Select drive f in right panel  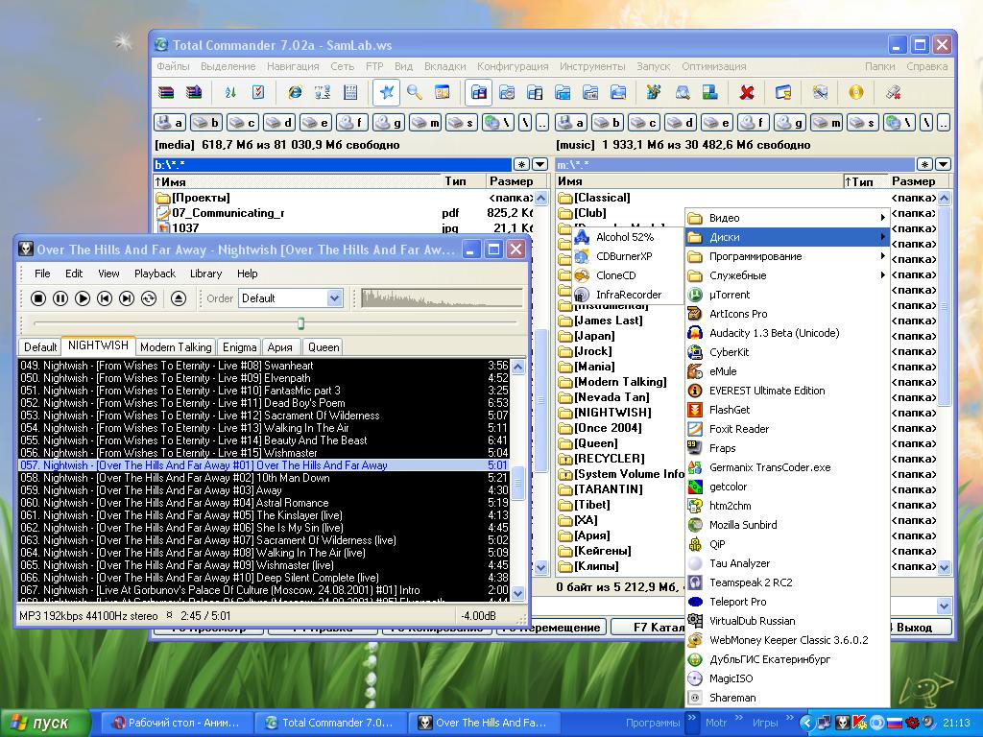tap(754, 122)
